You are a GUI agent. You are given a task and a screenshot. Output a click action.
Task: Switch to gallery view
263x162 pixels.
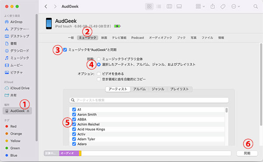179,7
